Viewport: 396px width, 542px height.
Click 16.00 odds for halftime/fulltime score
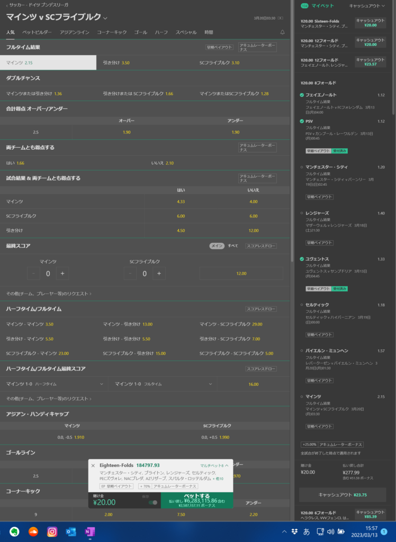click(253, 384)
